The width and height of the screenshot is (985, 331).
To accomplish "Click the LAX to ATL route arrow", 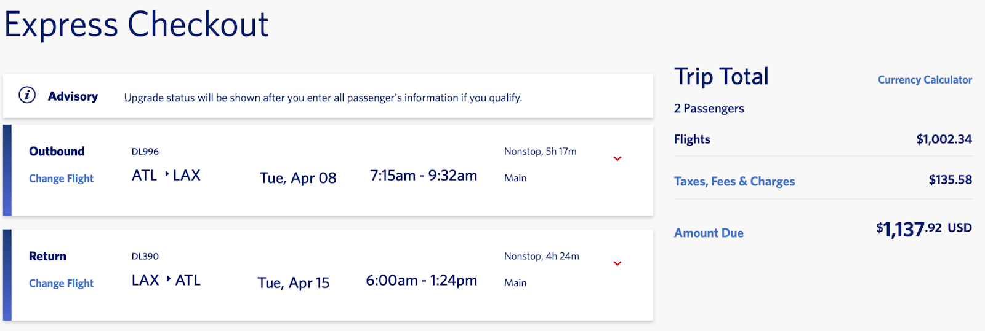I will tap(168, 279).
